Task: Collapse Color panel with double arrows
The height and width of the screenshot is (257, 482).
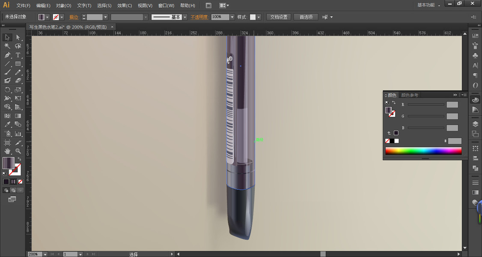Action: point(455,95)
